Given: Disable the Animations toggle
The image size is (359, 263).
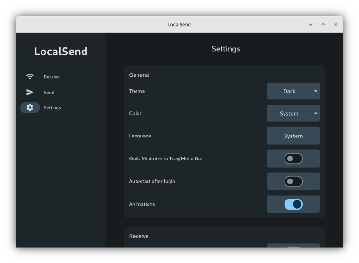Looking at the screenshot, I should (x=293, y=204).
